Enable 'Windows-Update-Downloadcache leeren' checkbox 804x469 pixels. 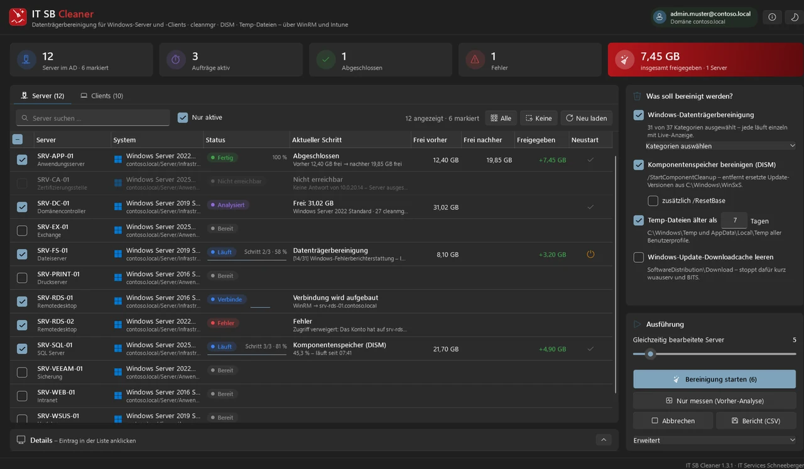tap(639, 257)
